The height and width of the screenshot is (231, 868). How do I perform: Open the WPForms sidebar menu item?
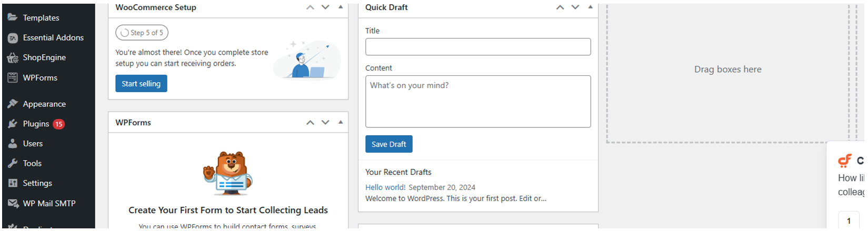pos(40,78)
